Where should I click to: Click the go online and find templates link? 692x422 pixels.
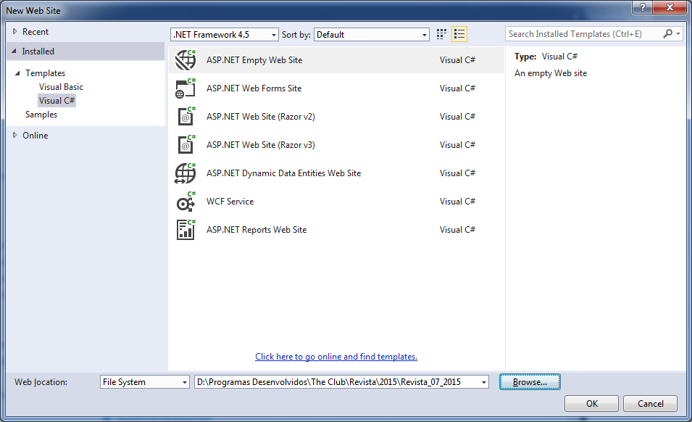pos(336,357)
